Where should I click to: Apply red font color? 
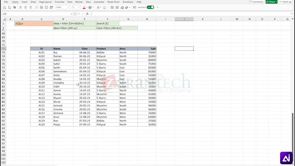click(x=84, y=7)
